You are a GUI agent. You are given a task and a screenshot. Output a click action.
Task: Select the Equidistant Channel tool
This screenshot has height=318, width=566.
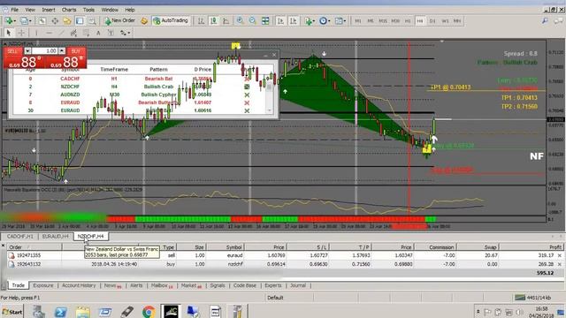coord(73,33)
